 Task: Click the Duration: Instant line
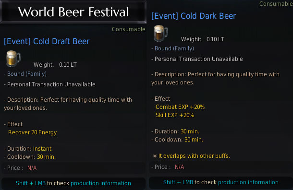(28, 149)
